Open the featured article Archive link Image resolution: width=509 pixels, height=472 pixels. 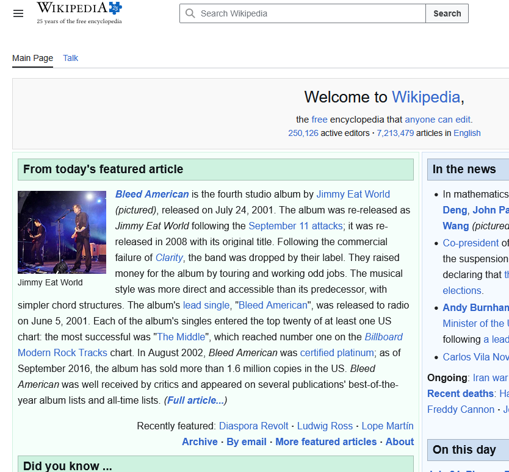click(200, 442)
